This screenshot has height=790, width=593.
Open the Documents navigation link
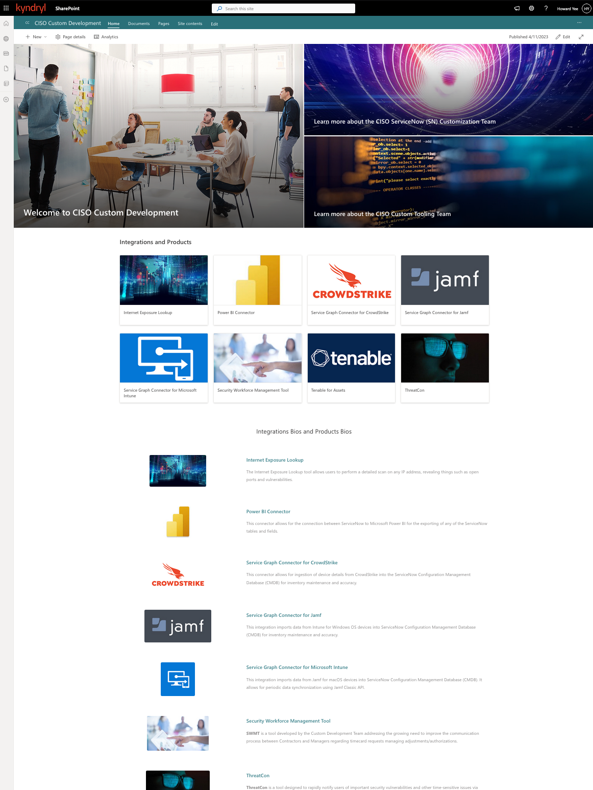click(x=139, y=23)
